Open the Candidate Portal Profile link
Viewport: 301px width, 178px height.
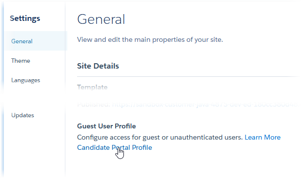click(x=115, y=147)
